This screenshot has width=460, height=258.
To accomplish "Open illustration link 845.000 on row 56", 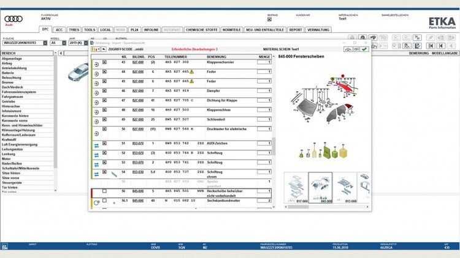I will [138, 191].
